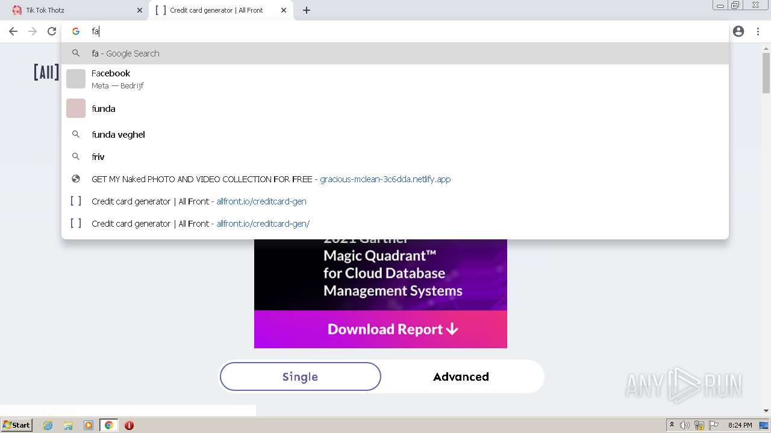Choose the funda suggestion
This screenshot has width=771, height=433.
[395, 109]
